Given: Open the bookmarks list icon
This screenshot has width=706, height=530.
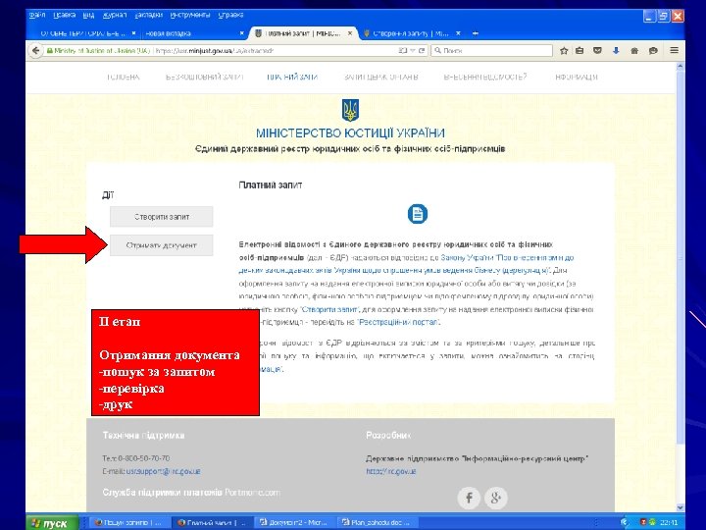Looking at the screenshot, I should coord(580,51).
